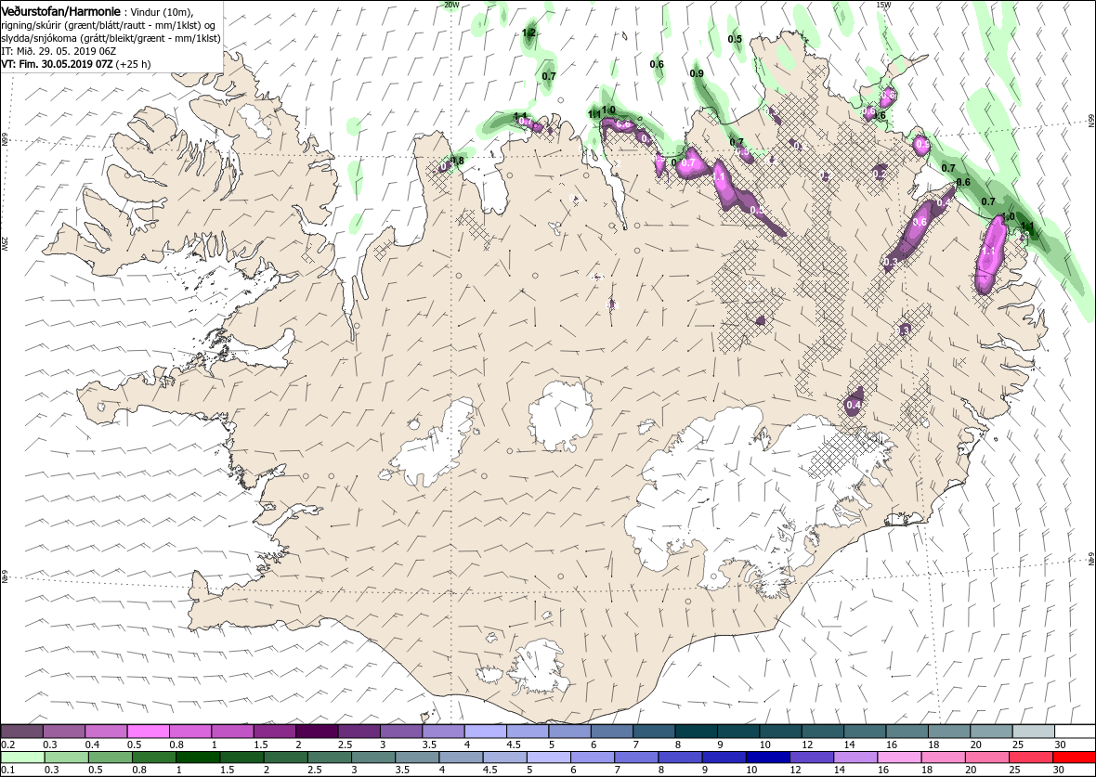Pick the deep blue rain swatch between 10 and 12
The height and width of the screenshot is (777, 1096).
(x=767, y=758)
